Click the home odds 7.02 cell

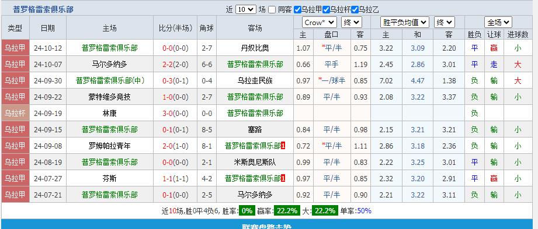tap(386, 80)
